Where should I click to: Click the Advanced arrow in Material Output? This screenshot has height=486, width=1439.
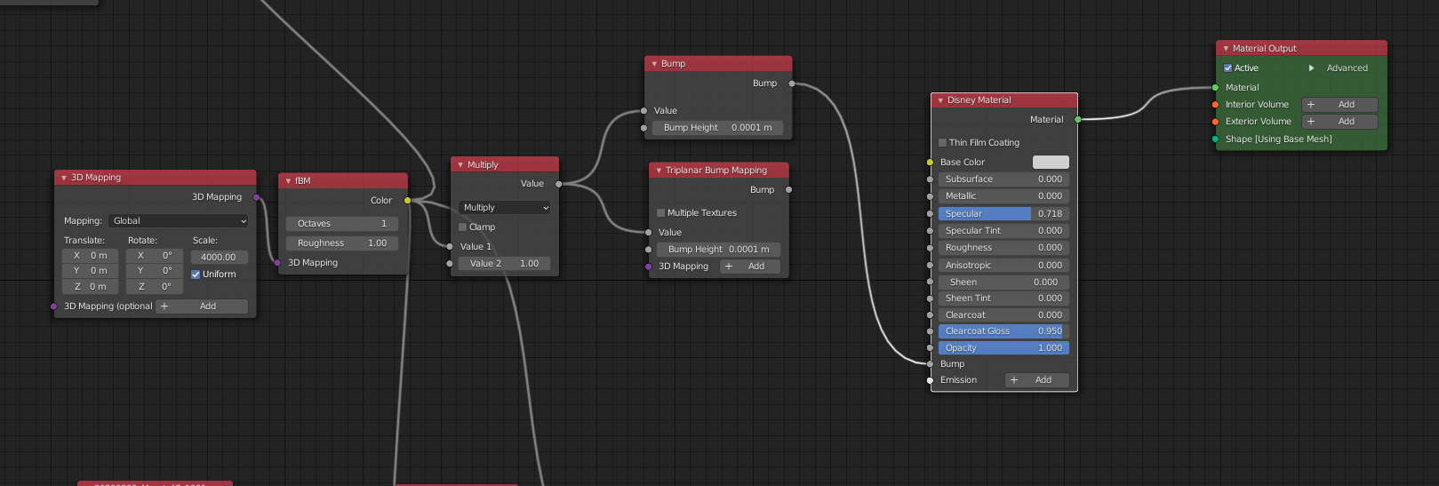click(1311, 68)
